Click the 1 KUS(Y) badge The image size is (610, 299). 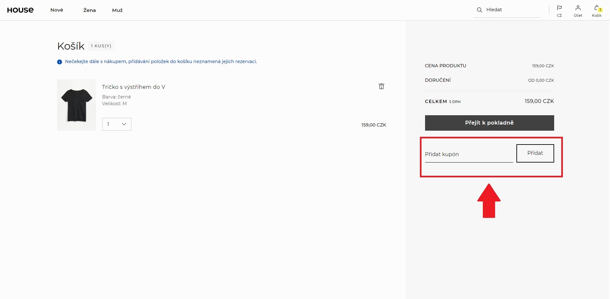click(x=101, y=46)
